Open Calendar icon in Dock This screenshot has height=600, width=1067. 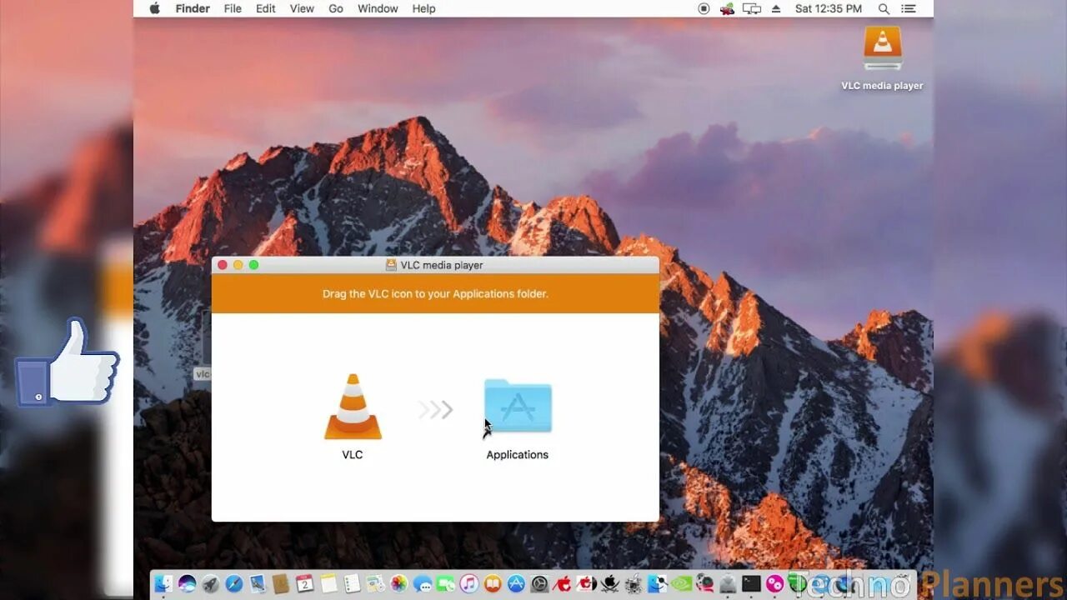click(x=304, y=584)
